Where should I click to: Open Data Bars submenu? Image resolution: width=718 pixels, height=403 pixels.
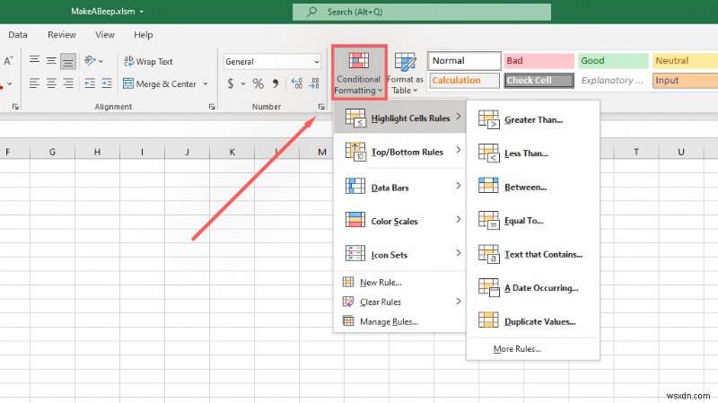[400, 187]
